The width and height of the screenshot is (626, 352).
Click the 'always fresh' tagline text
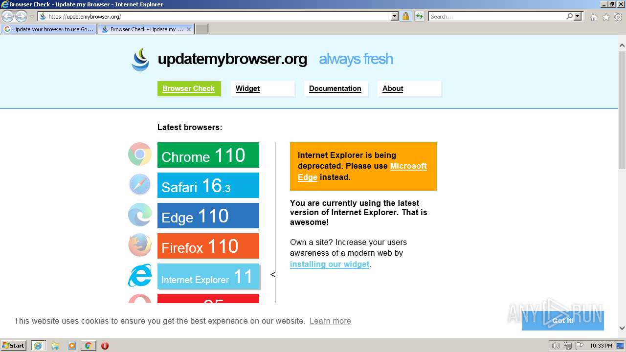point(356,59)
